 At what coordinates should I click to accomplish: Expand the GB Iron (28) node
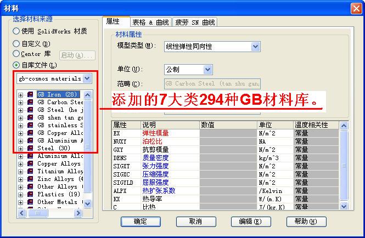(21, 95)
